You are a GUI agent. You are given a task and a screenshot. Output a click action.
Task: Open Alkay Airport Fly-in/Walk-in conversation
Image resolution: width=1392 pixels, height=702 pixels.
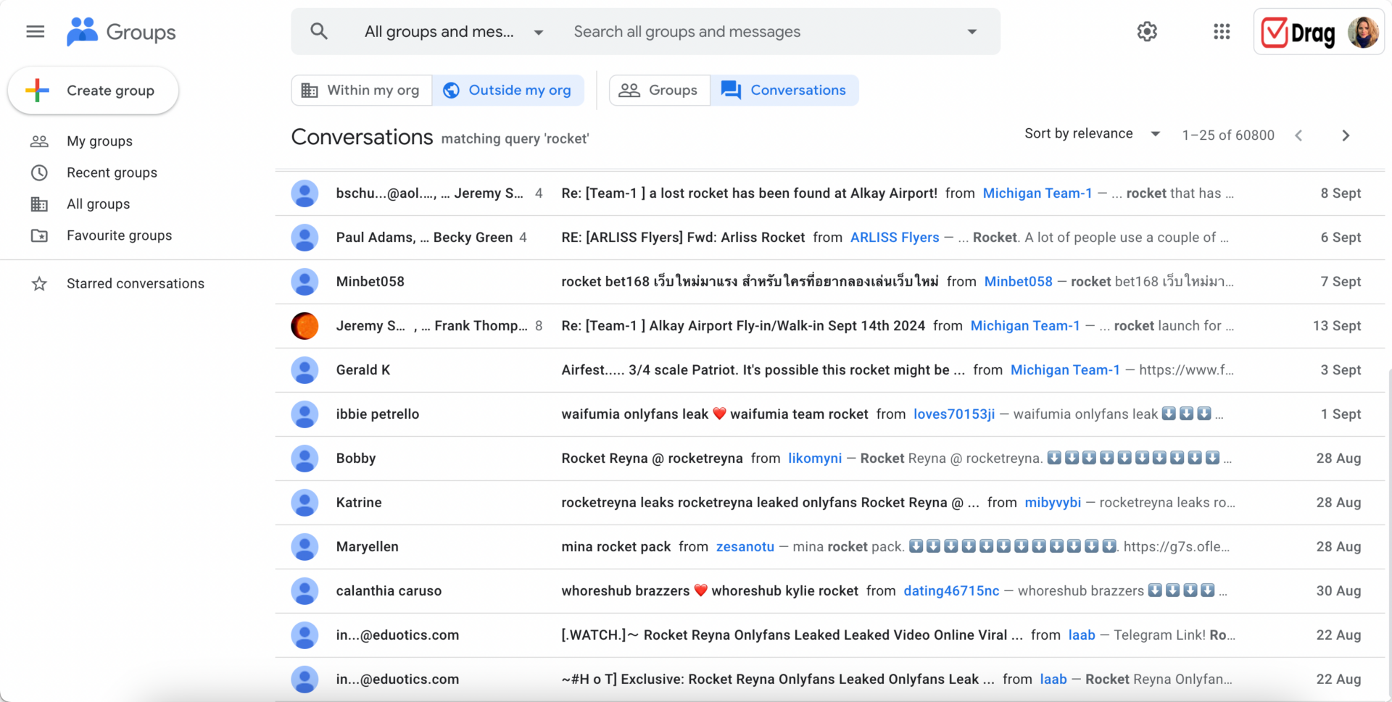(743, 326)
